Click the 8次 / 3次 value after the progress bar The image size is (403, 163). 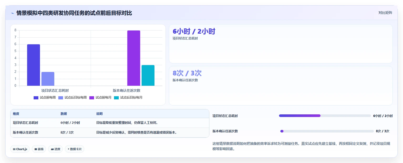tap(383, 131)
